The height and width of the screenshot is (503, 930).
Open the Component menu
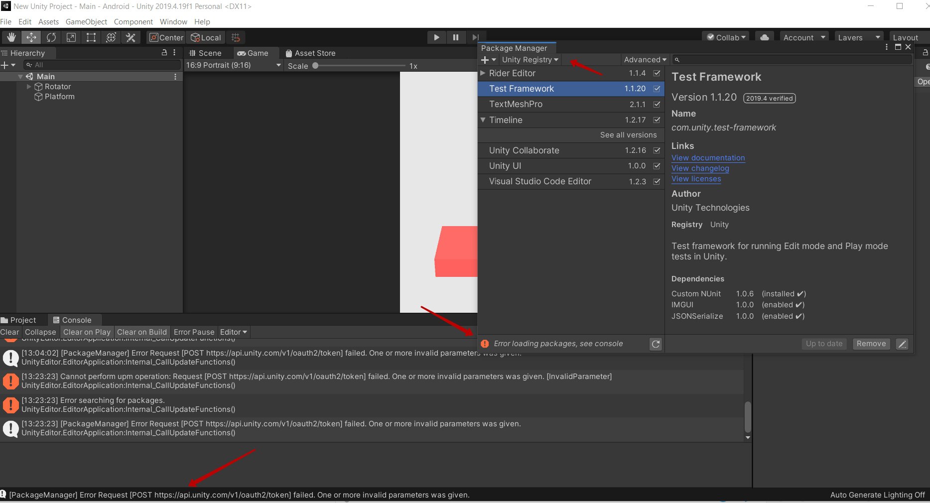pos(133,22)
